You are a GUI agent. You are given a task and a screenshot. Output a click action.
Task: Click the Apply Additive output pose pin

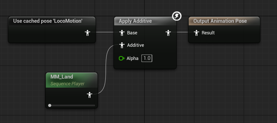168,33
